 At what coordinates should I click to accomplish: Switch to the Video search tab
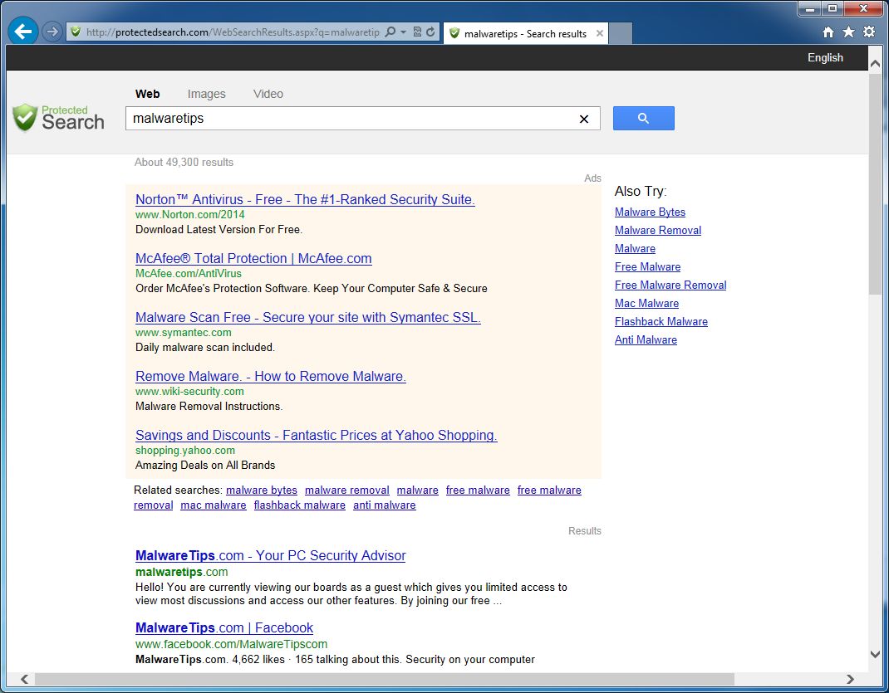point(268,94)
